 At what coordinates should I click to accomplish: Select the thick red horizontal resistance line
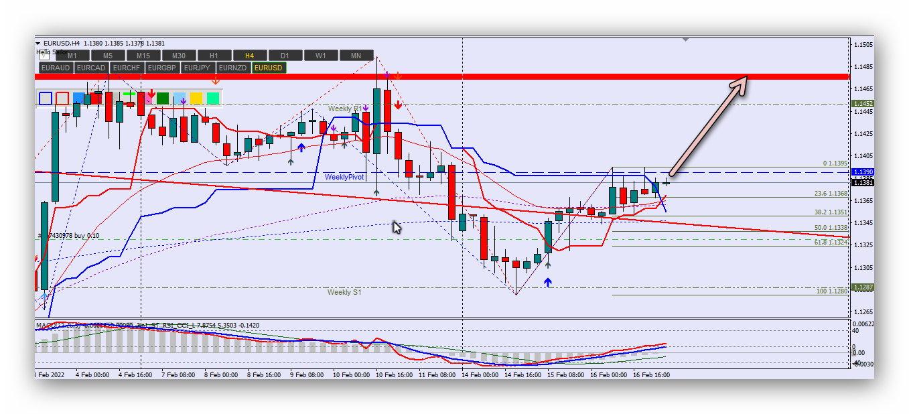click(x=469, y=76)
